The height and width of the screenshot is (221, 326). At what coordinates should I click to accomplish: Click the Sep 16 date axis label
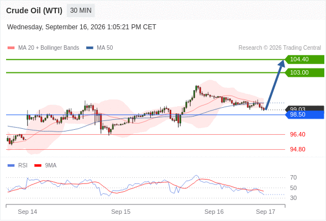(214, 212)
